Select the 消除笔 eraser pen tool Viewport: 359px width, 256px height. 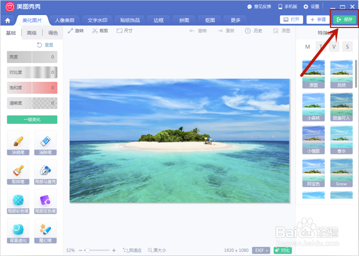46,143
